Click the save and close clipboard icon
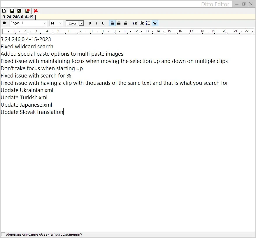 27,11
